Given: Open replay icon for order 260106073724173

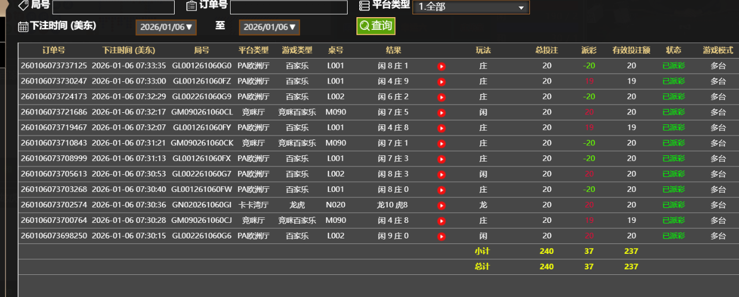Looking at the screenshot, I should pos(441,97).
